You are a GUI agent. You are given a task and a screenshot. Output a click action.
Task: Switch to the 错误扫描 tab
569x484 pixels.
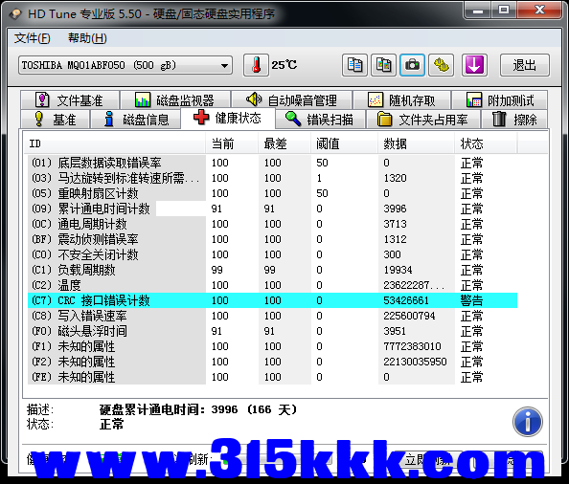(320, 120)
